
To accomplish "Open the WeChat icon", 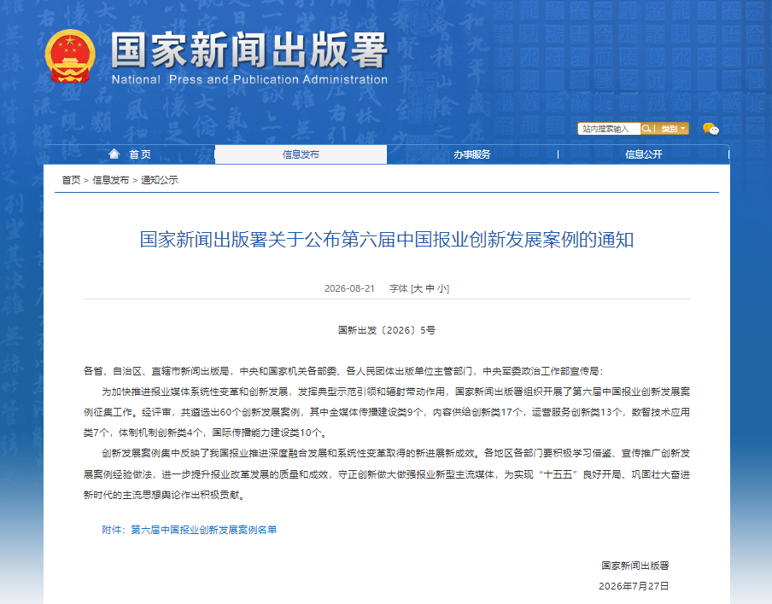I will click(x=711, y=129).
